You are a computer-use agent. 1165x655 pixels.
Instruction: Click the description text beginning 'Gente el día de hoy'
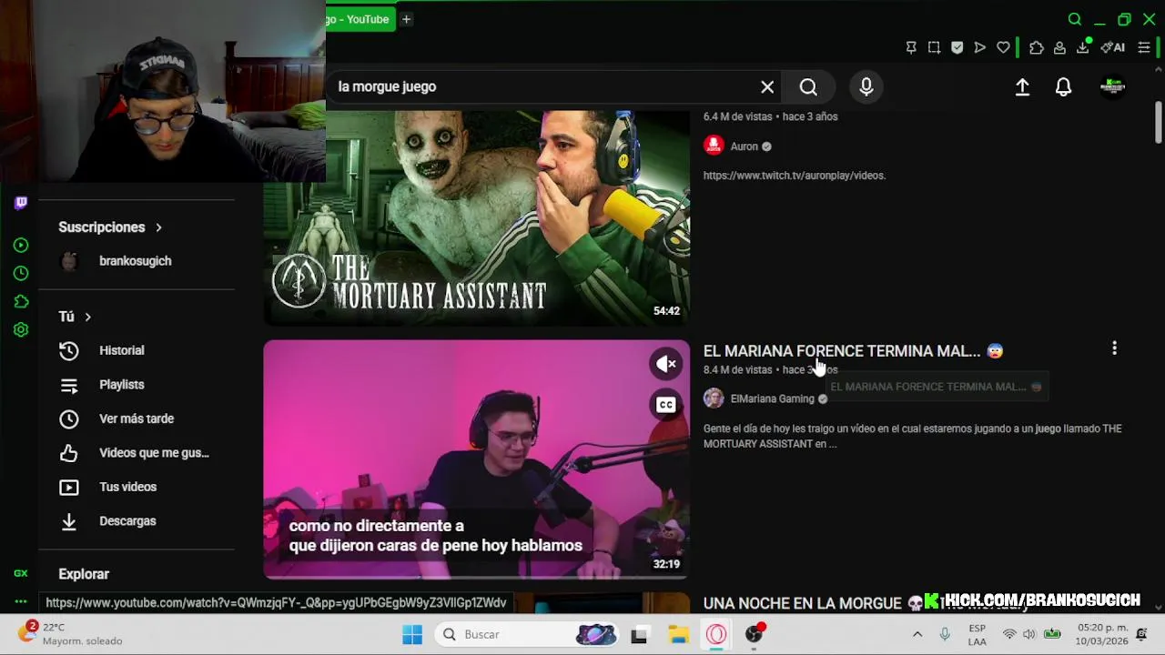912,436
